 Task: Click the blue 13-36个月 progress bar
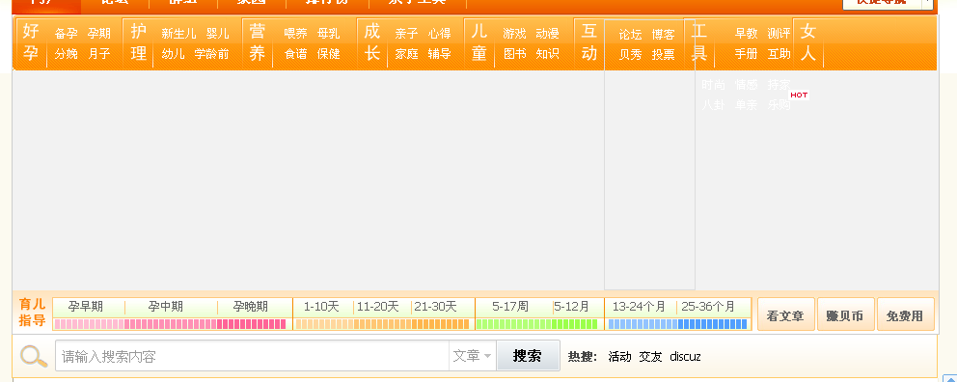point(677,324)
